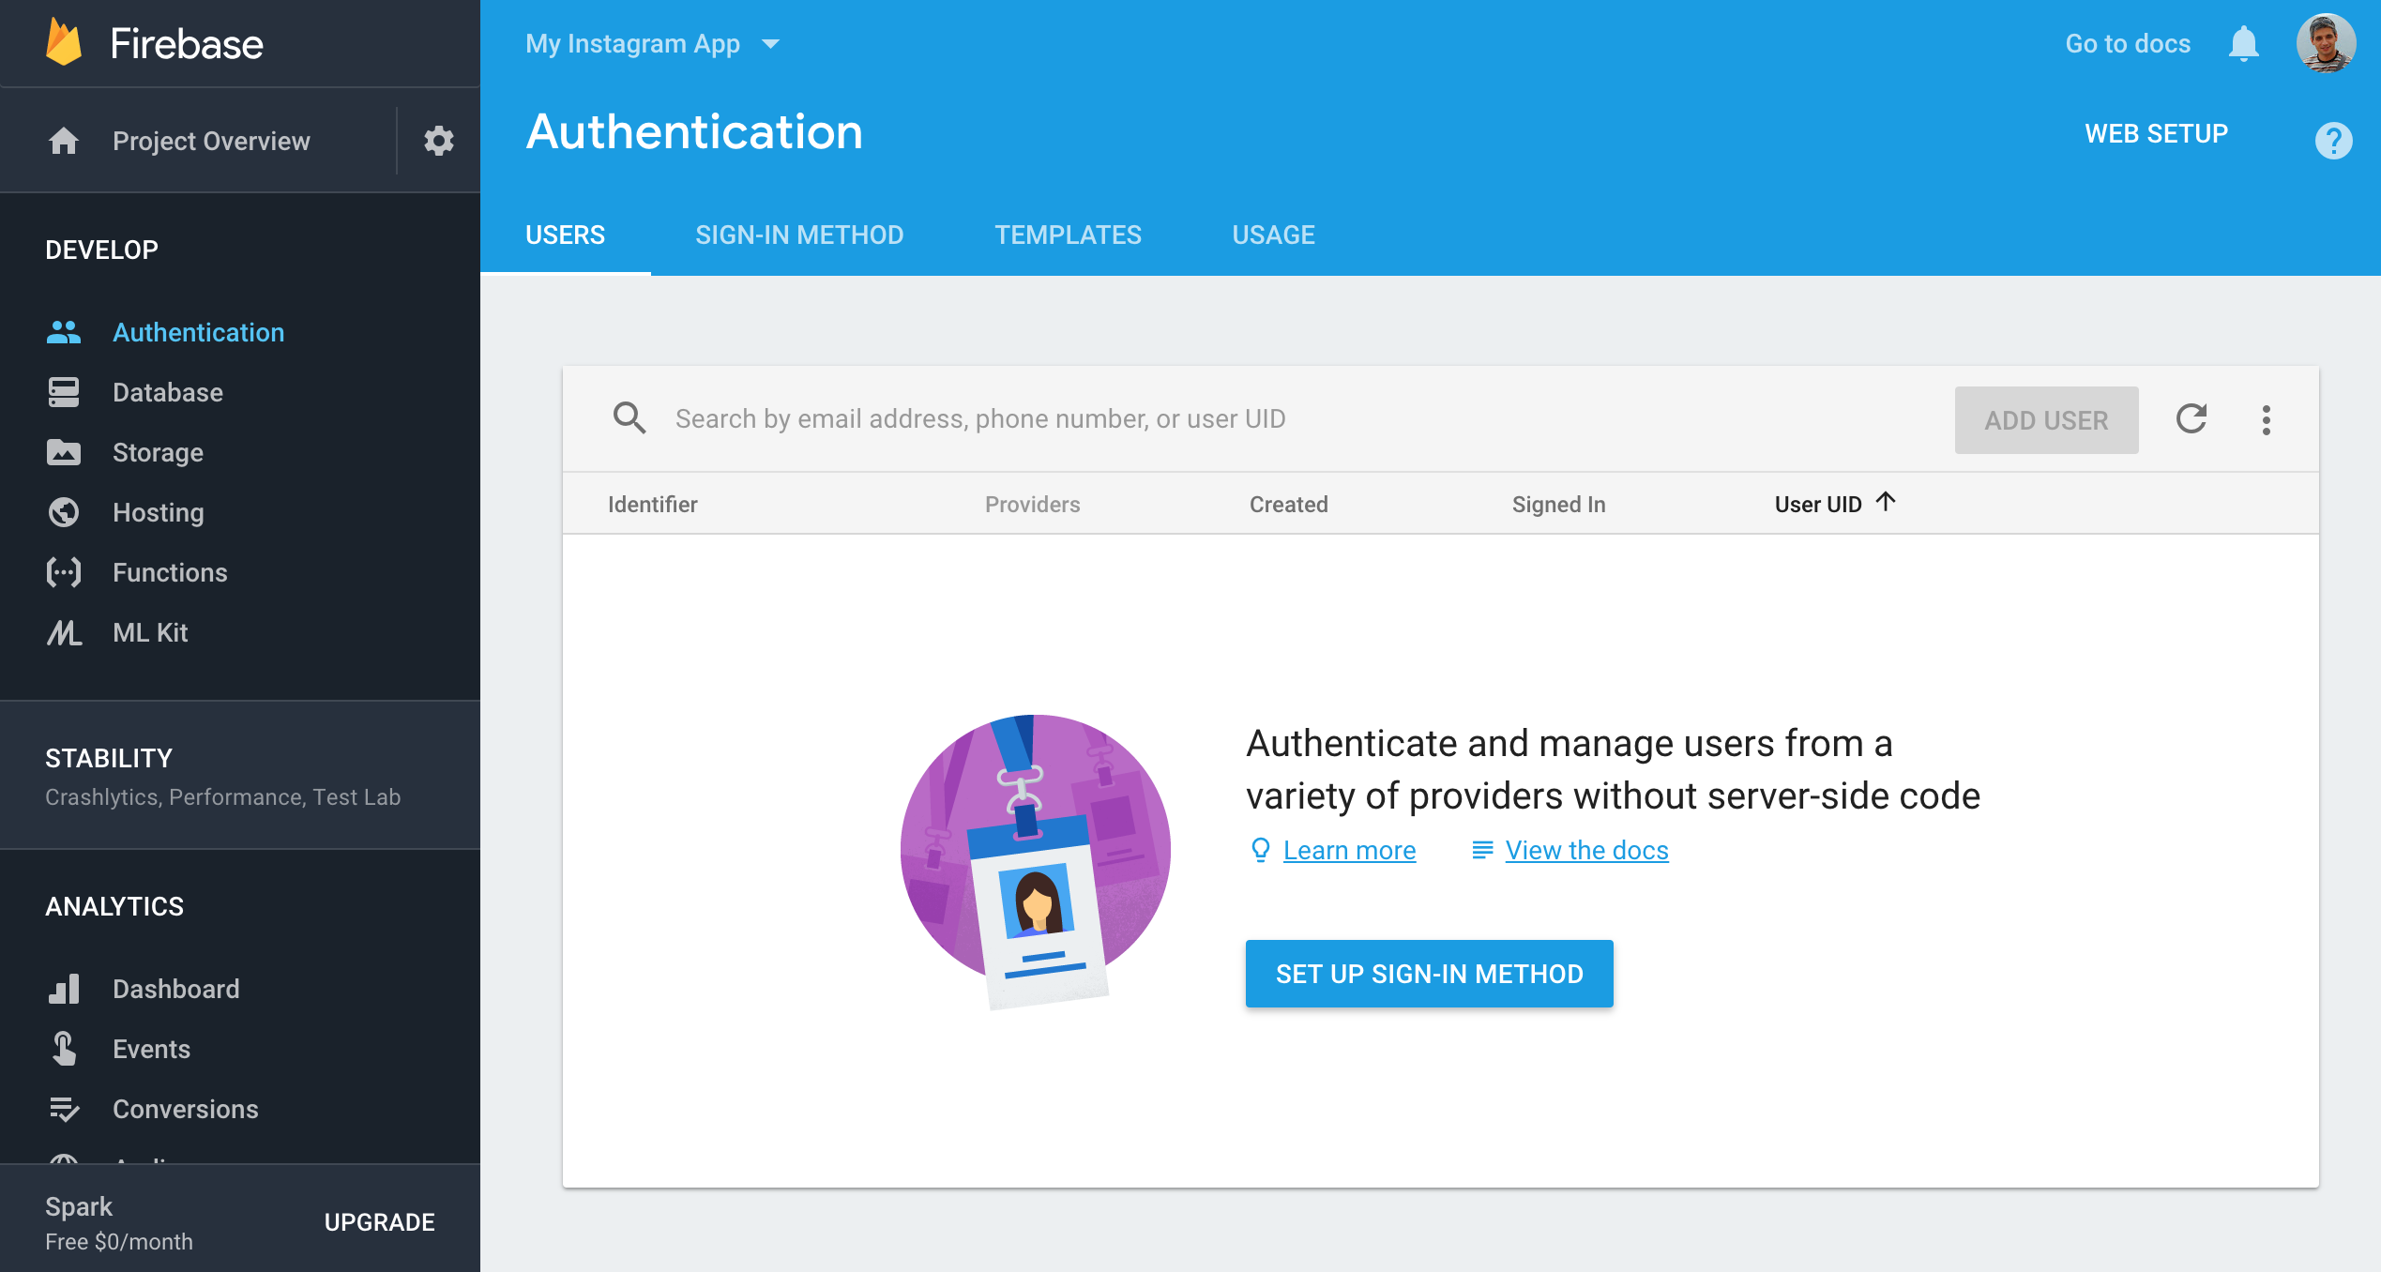The height and width of the screenshot is (1272, 2381).
Task: Click the Dashboard bar chart icon
Action: point(64,989)
